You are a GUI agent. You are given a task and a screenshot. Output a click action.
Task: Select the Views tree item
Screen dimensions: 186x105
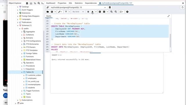(28, 97)
